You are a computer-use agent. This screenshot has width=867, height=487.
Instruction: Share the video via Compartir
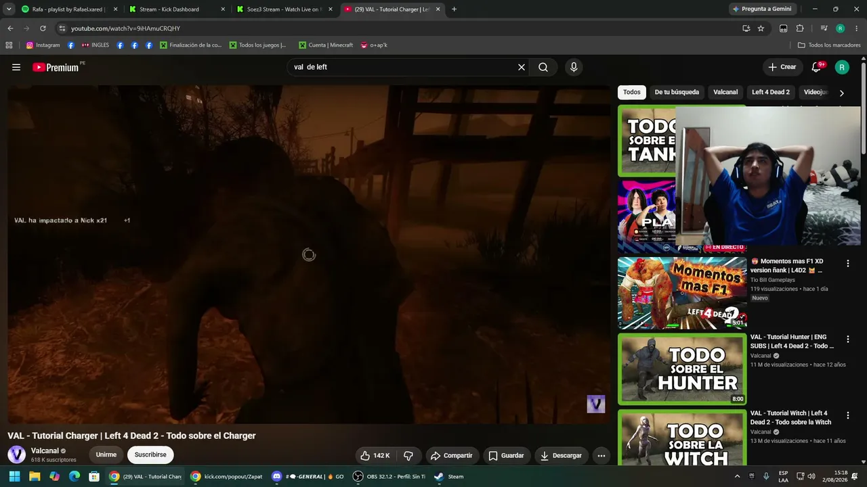pos(452,456)
